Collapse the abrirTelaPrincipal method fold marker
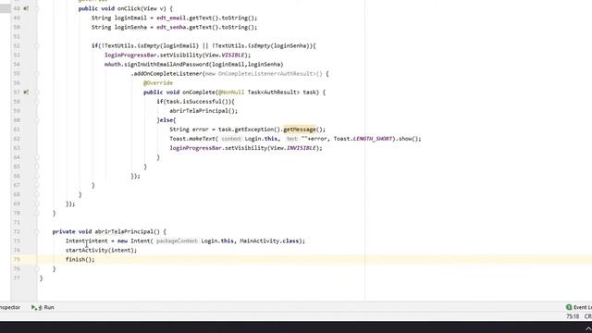 coord(37,231)
